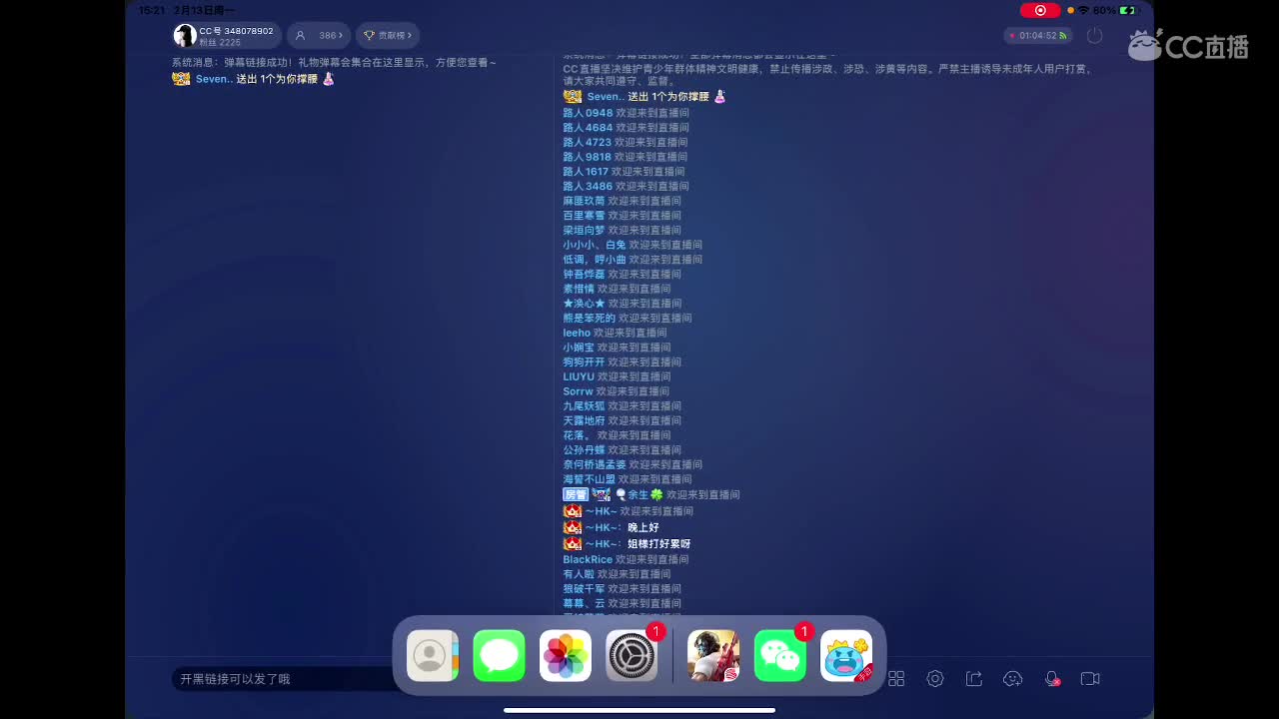This screenshot has width=1279, height=719.
Task: Click the share broadcast icon
Action: (x=974, y=678)
